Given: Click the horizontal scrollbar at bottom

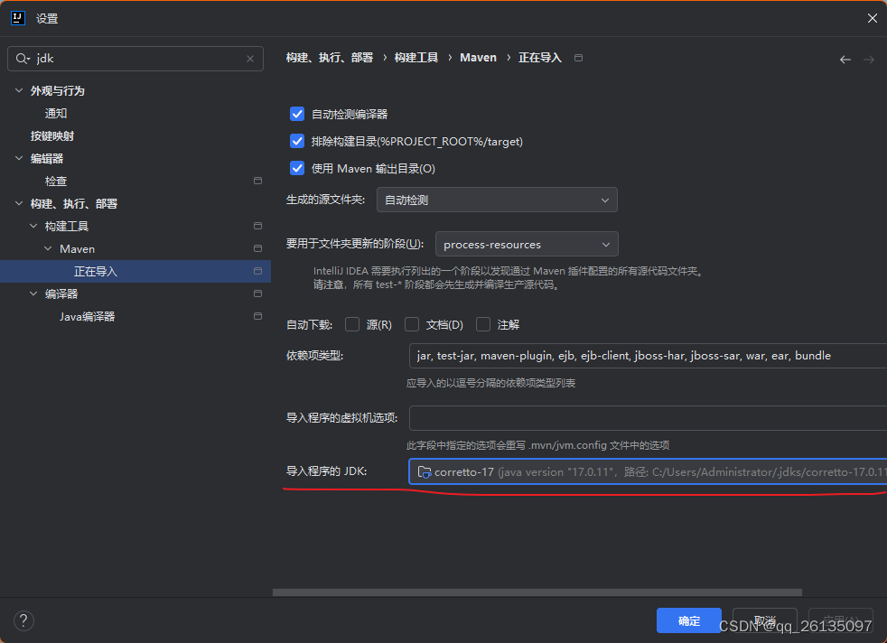Looking at the screenshot, I should coord(537,592).
